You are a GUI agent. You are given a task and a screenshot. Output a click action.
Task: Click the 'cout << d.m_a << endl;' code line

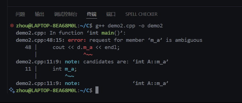click(x=86, y=47)
